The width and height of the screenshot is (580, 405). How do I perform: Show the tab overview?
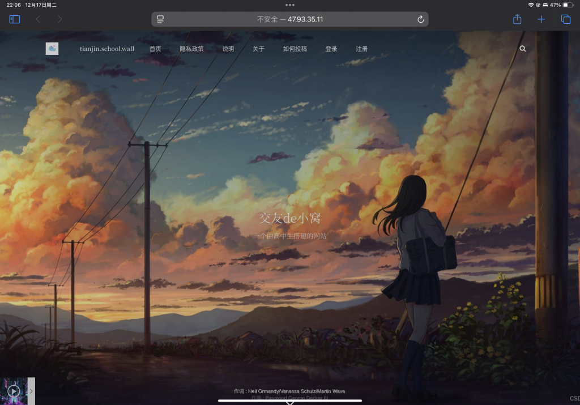pyautogui.click(x=565, y=19)
